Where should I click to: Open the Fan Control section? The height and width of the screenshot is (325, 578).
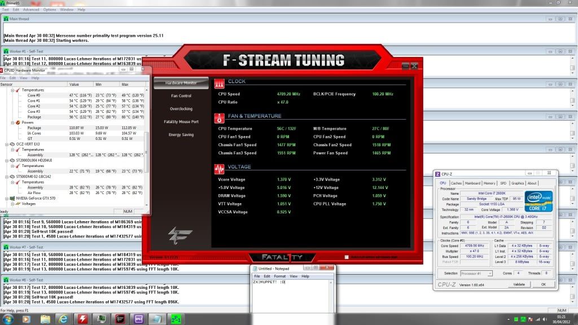tap(181, 96)
